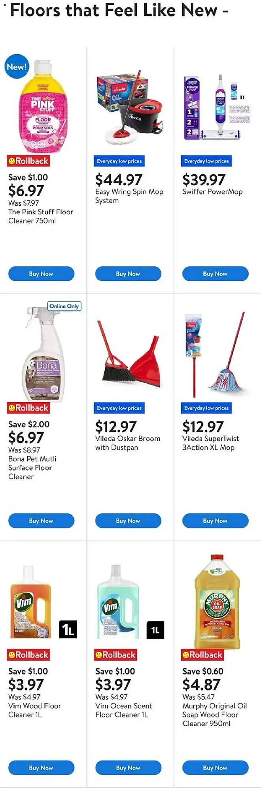Click Buy Now for Vim Wood Floor Cleaner
The image size is (261, 791).
41,767
